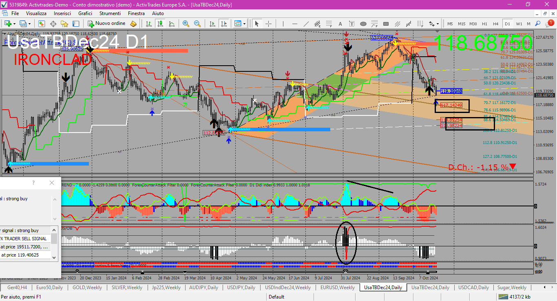Switch to the EURUSD,Weekly chart tab
The image size is (557, 301).
[x=337, y=288]
